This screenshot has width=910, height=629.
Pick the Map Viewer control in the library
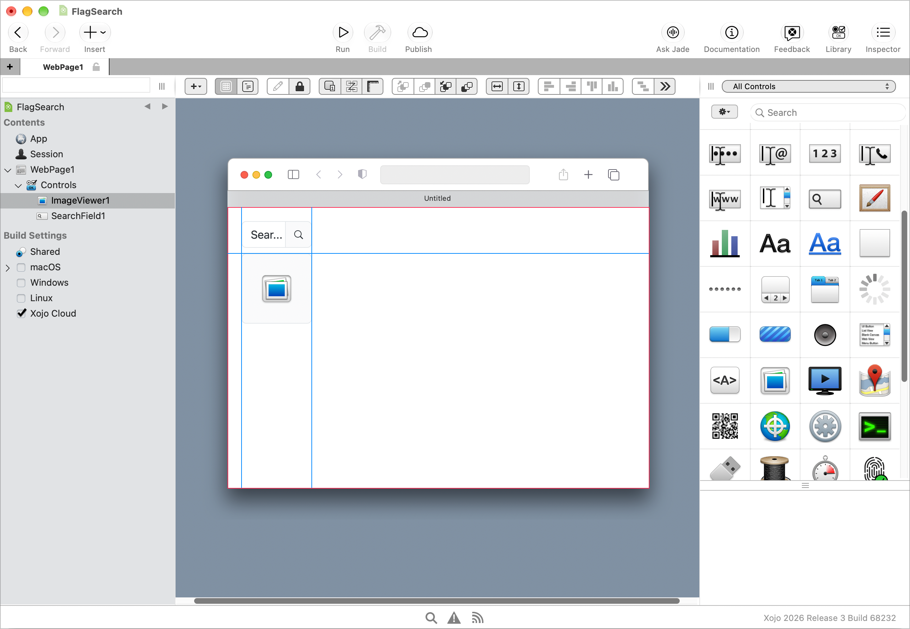pyautogui.click(x=874, y=381)
